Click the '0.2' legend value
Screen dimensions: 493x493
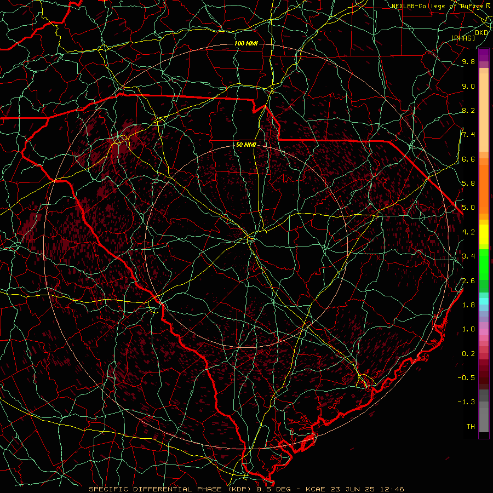(x=468, y=353)
